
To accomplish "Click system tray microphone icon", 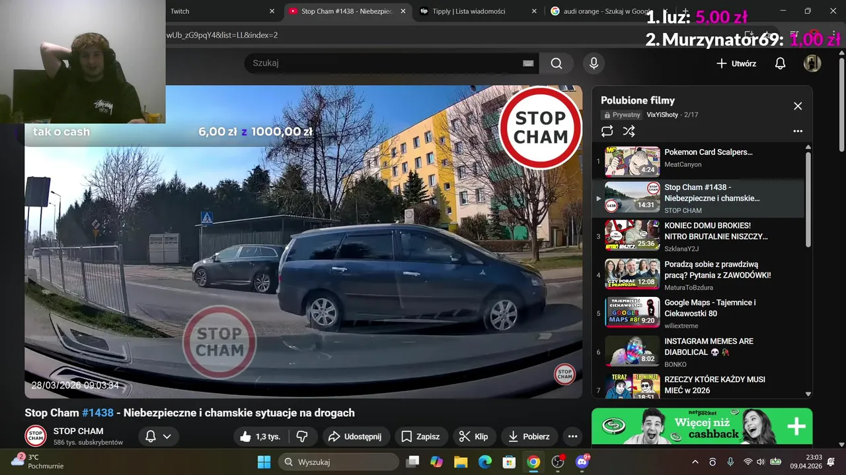I will [730, 462].
